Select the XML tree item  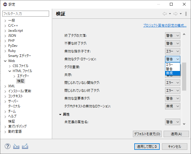click(12, 86)
